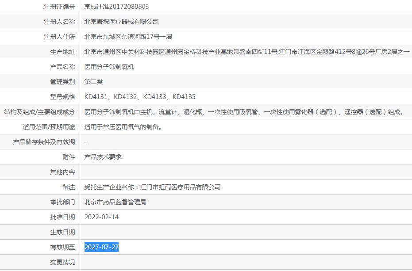Click management category value 第二类

[x=93, y=82]
